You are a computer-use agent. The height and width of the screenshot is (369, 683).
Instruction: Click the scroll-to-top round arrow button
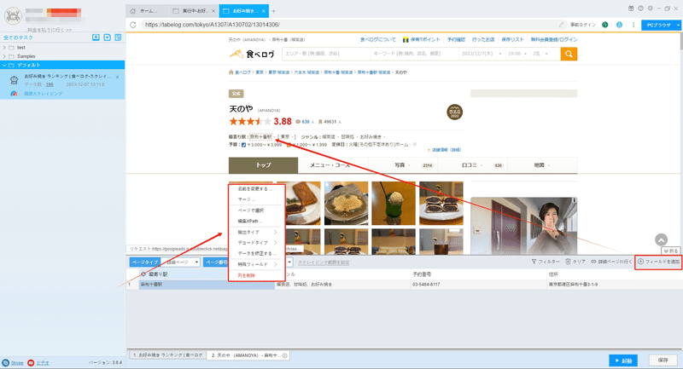point(661,240)
